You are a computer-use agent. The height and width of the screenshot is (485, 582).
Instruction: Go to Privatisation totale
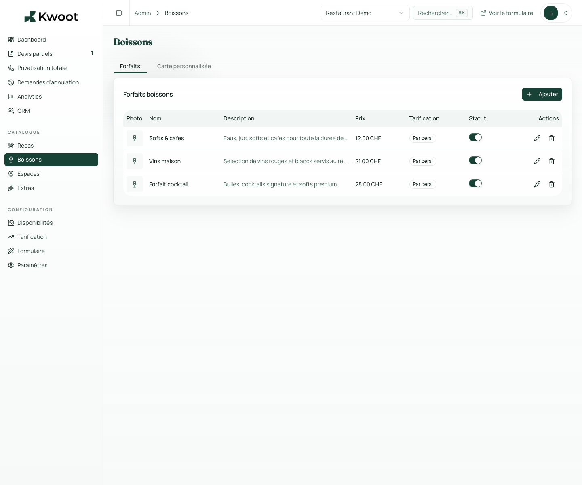(x=51, y=68)
